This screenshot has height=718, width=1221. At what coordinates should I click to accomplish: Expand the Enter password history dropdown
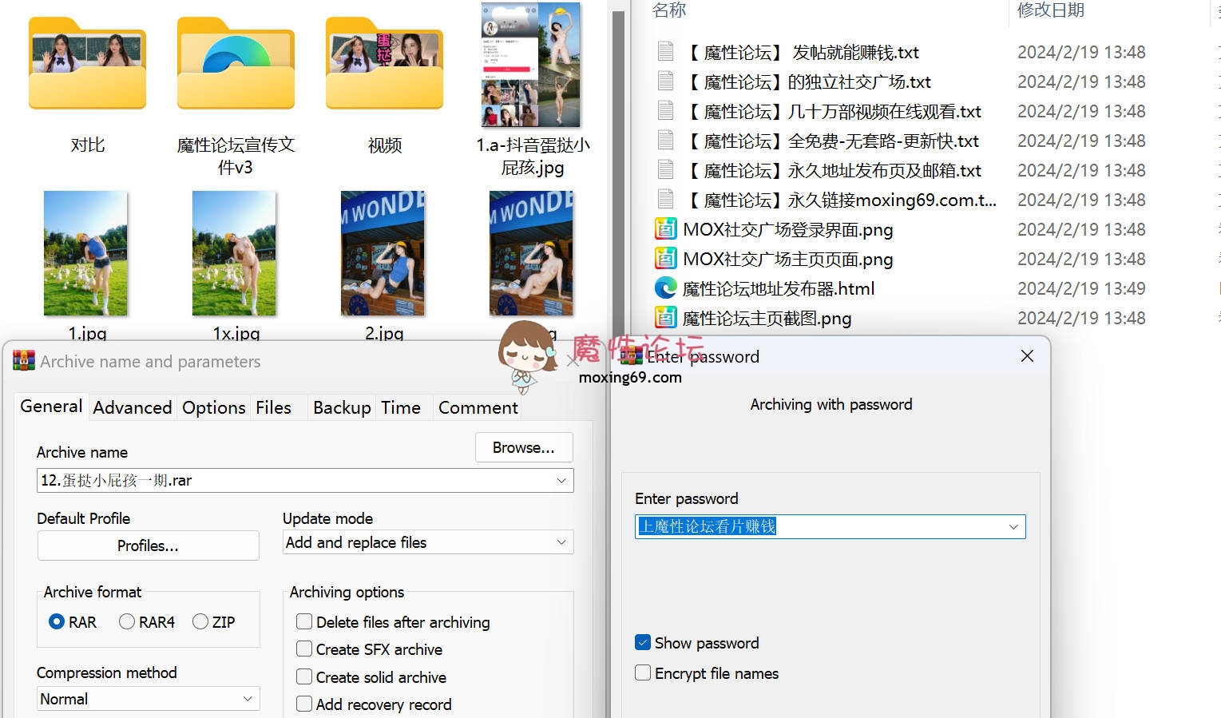click(1013, 526)
